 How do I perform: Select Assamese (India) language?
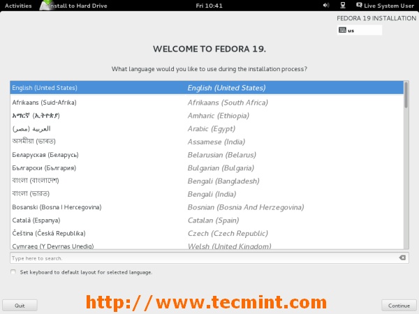pos(207,142)
